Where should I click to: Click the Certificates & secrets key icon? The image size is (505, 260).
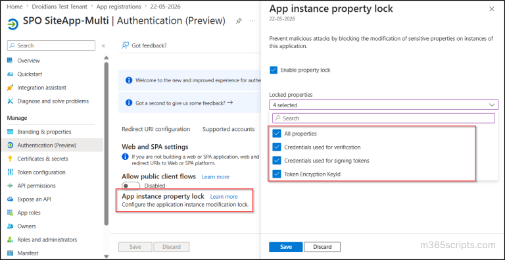coord(10,159)
